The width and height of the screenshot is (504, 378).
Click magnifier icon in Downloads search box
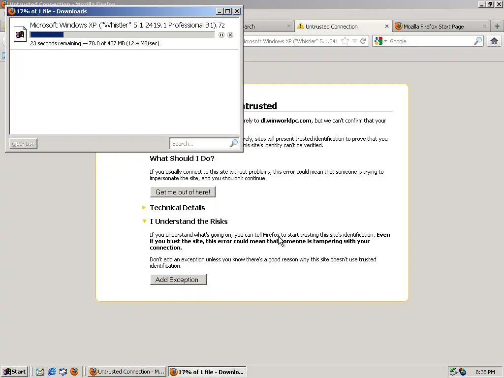coord(234,143)
